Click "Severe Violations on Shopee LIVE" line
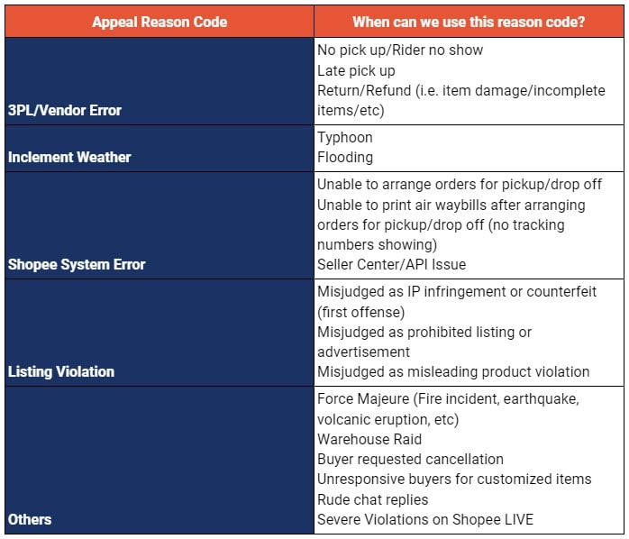This screenshot has width=629, height=539. click(425, 519)
